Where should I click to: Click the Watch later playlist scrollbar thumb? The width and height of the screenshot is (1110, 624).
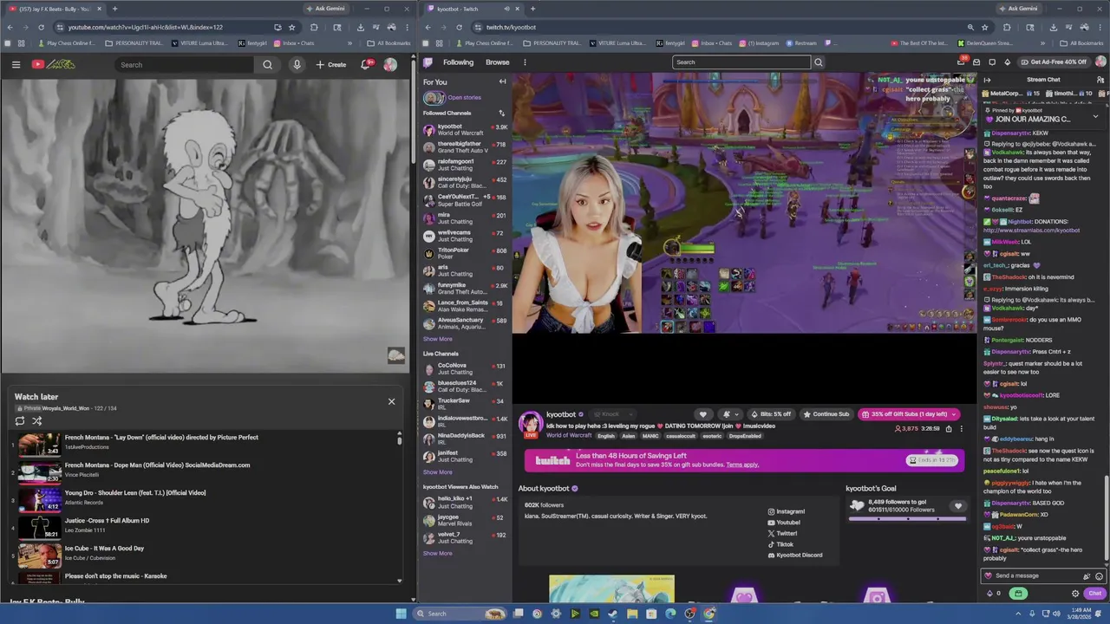[399, 439]
